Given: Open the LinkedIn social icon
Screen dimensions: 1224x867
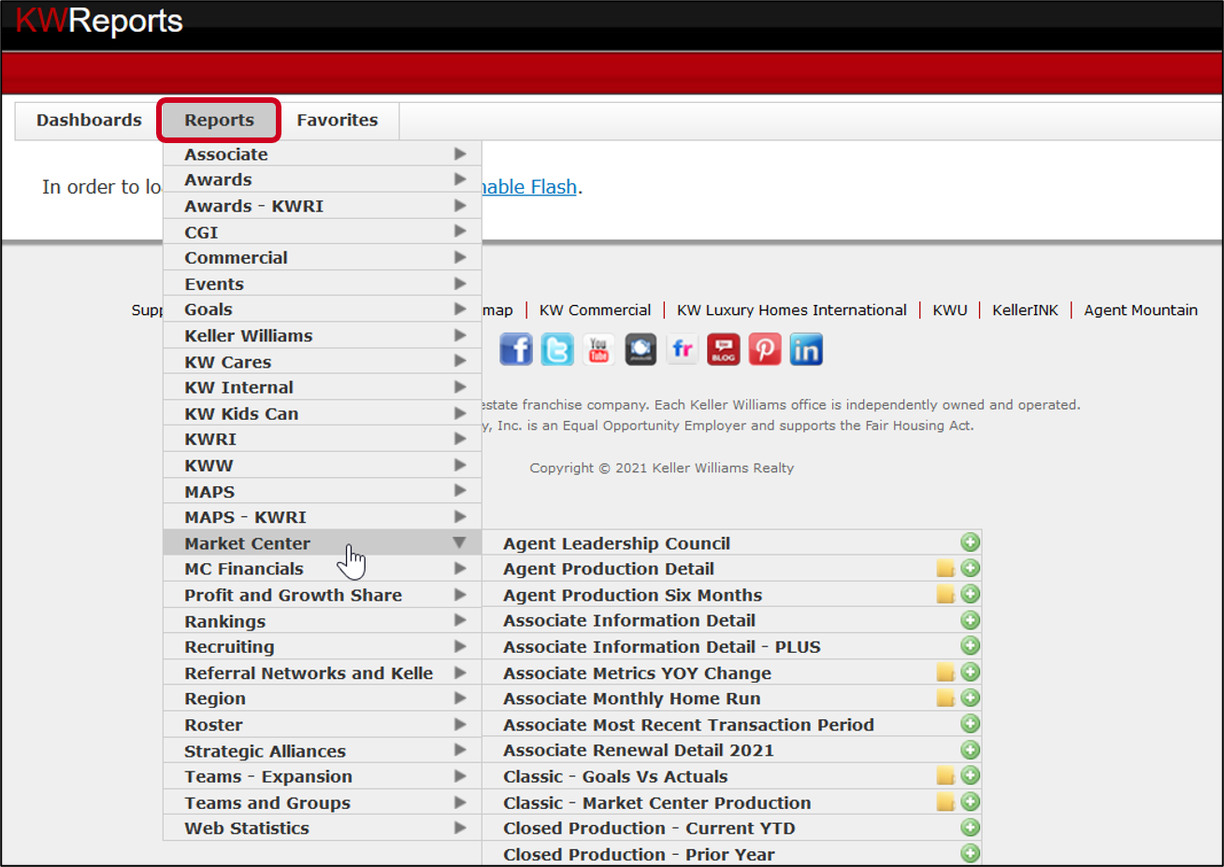Looking at the screenshot, I should tap(806, 350).
